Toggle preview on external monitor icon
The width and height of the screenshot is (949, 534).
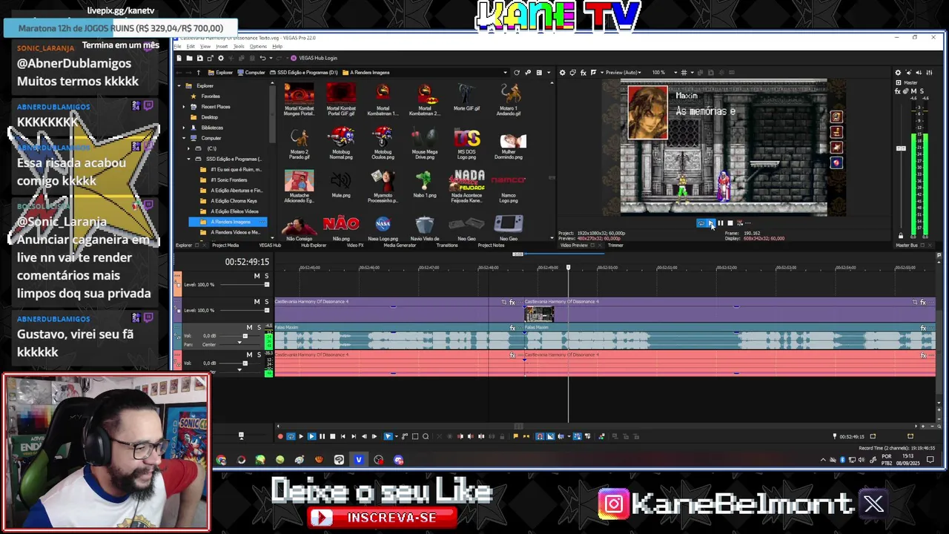pyautogui.click(x=572, y=73)
